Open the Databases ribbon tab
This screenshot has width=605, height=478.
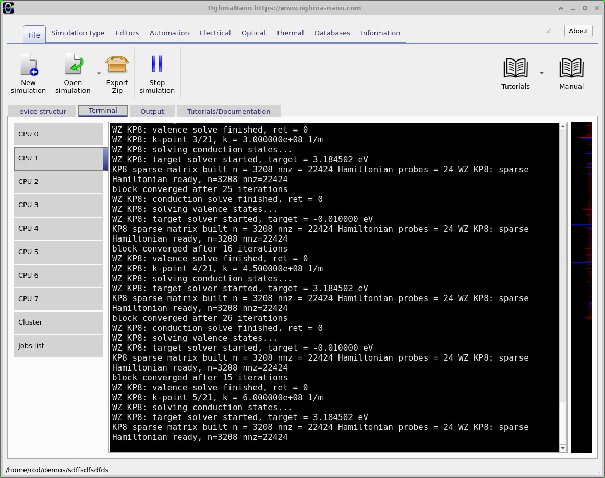point(332,33)
